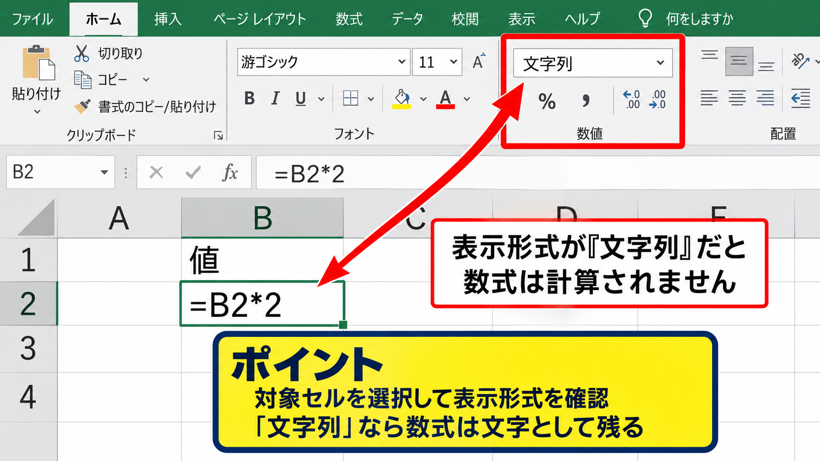Switch to the 挿入 tab

point(168,19)
